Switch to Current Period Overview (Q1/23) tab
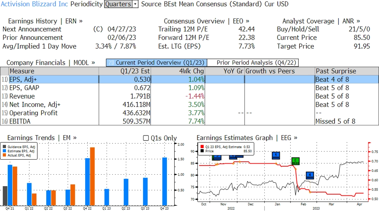 (x=157, y=63)
